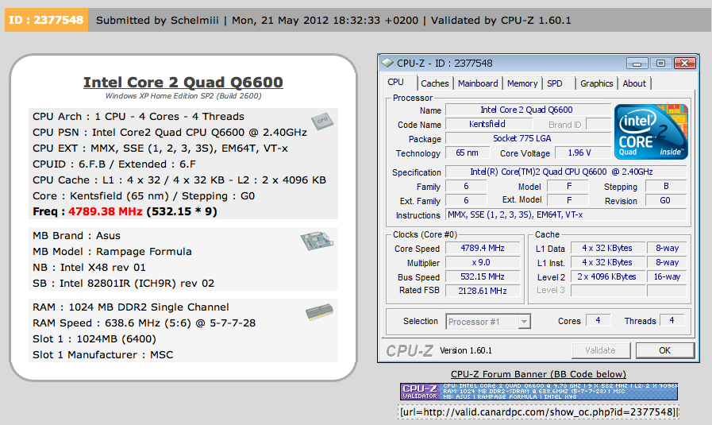Click CPU-Z Forum Banner (BB Code below) link
The height and width of the screenshot is (425, 712).
tap(538, 374)
